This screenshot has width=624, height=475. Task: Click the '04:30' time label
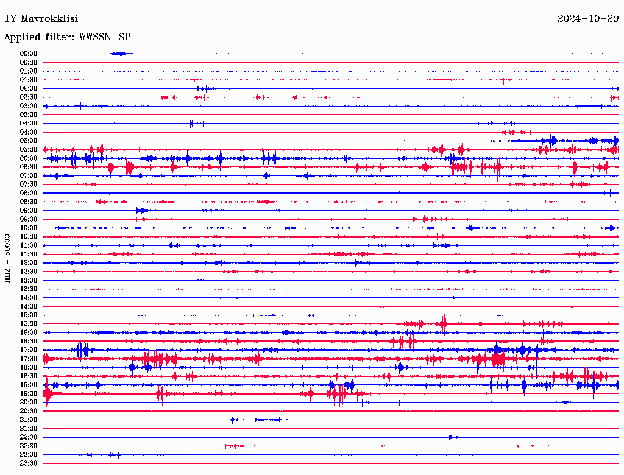click(x=28, y=133)
